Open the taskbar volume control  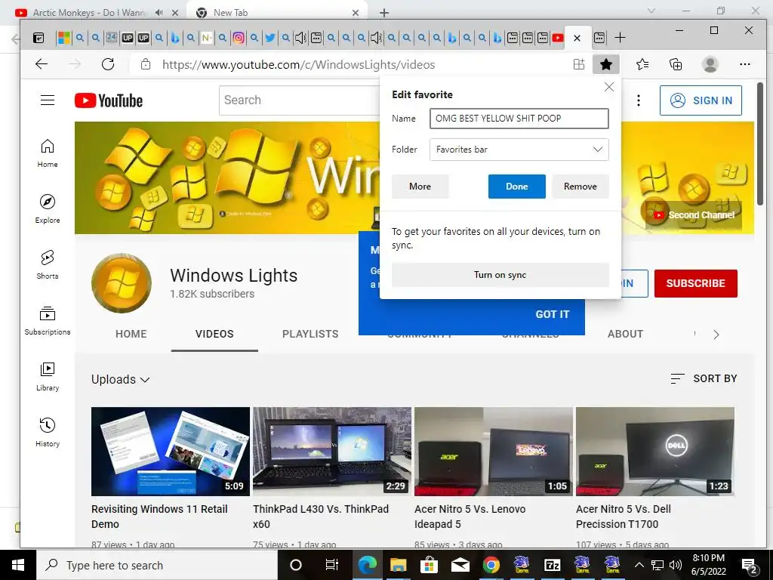(676, 565)
